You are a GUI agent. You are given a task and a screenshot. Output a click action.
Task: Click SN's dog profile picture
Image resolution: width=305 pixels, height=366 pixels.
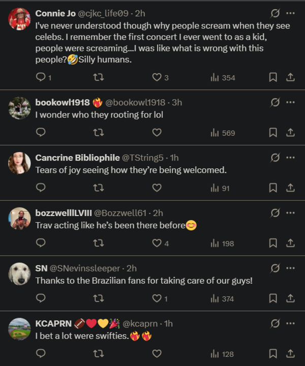coord(20,273)
